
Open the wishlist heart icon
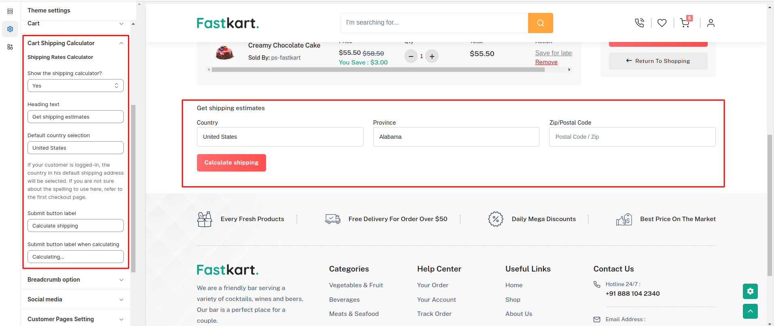coord(662,23)
